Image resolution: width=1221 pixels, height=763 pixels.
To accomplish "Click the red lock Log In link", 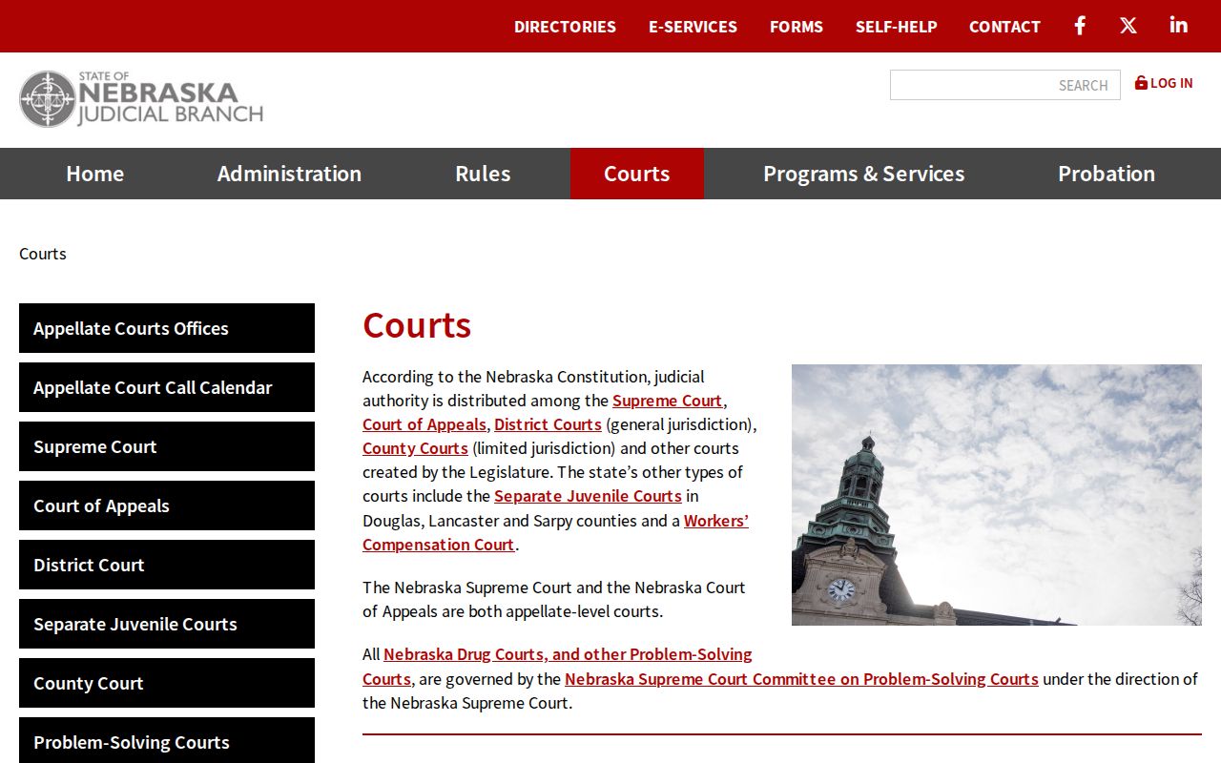I will coord(1164,83).
